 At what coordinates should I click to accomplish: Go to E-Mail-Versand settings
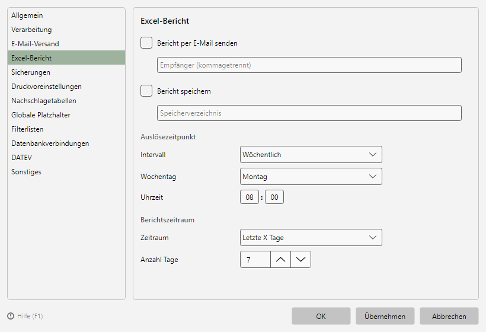[66, 44]
